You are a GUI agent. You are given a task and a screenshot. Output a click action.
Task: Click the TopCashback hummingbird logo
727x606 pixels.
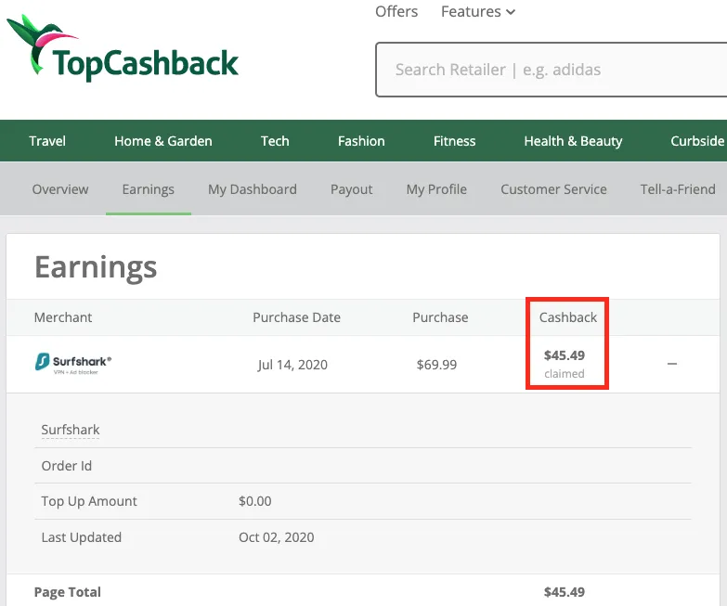[x=123, y=48]
